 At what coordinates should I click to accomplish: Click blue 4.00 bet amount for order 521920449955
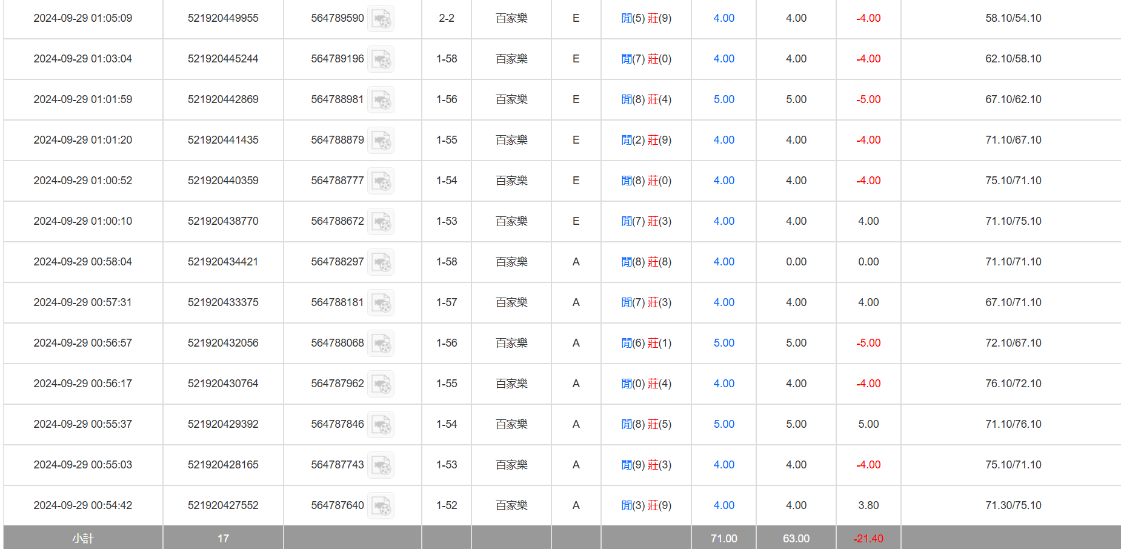723,18
